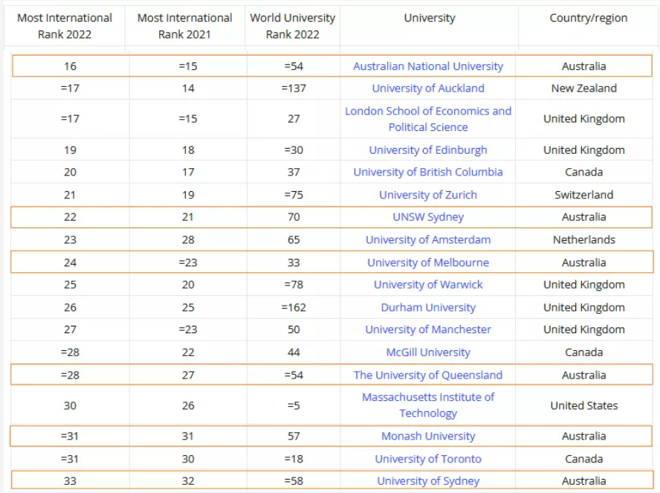Click the University of Auckland link
Screen dimensions: 660x493
(x=428, y=88)
